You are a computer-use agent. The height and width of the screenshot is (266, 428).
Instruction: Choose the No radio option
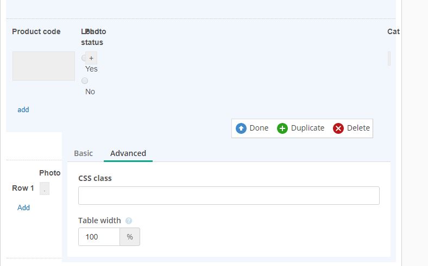85,81
